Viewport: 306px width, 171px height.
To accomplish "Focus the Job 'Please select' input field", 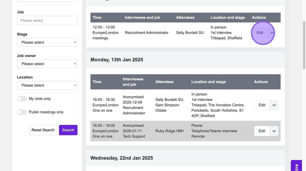I will tap(47, 21).
